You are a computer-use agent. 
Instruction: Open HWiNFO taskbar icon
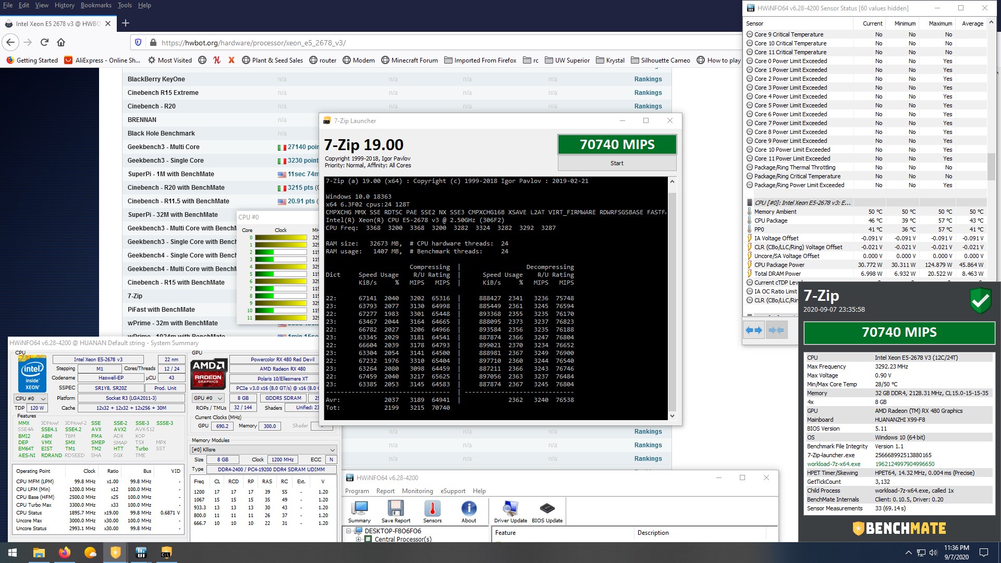coord(141,553)
